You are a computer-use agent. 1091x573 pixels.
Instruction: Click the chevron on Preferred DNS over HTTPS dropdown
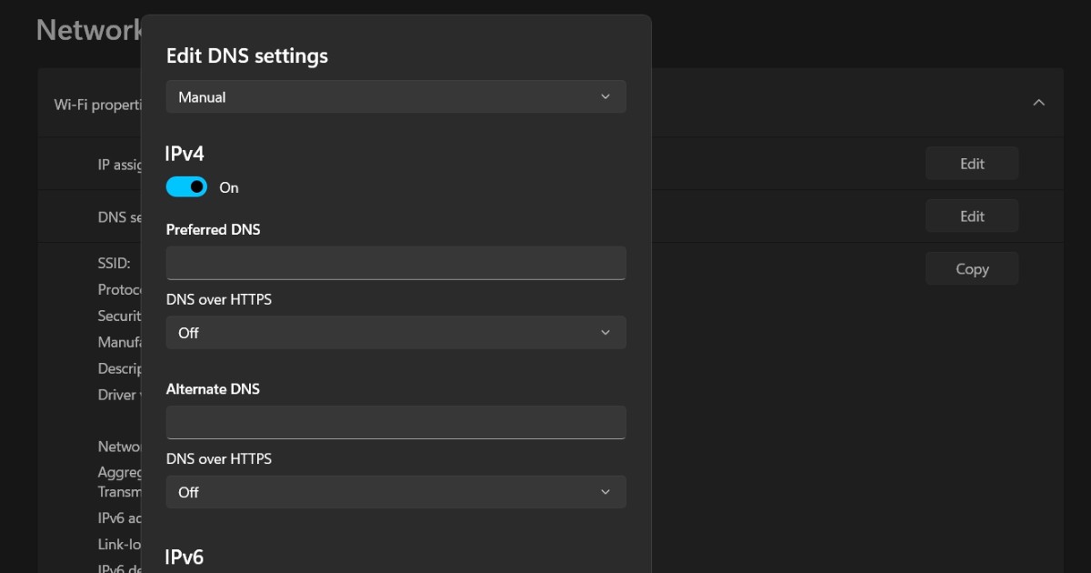pos(605,332)
